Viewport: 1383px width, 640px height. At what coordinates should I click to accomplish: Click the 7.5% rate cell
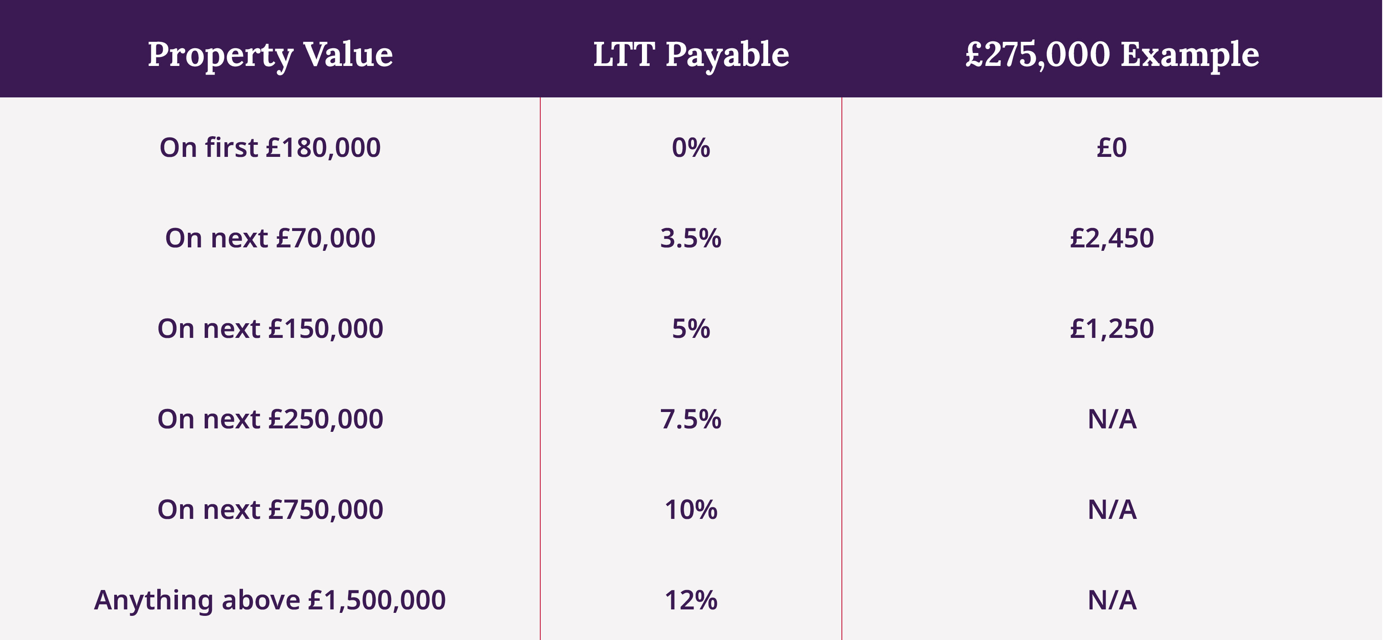(691, 419)
